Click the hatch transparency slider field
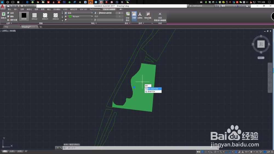 (107, 13)
